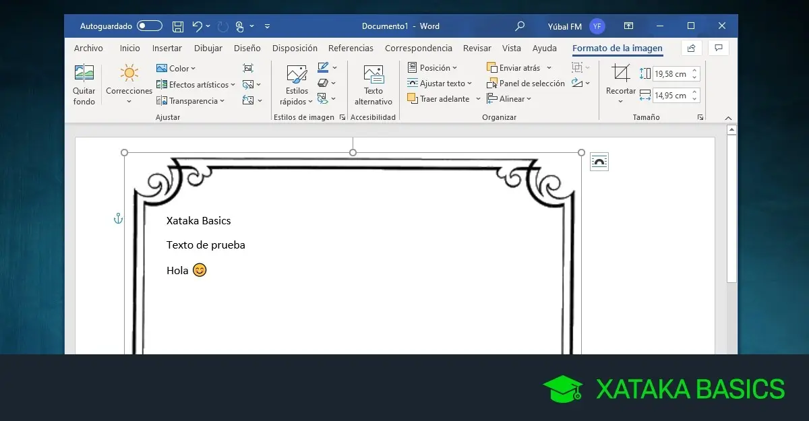Viewport: 809px width, 421px height.
Task: Click the smiley emoji after Hola
Action: [x=200, y=270]
